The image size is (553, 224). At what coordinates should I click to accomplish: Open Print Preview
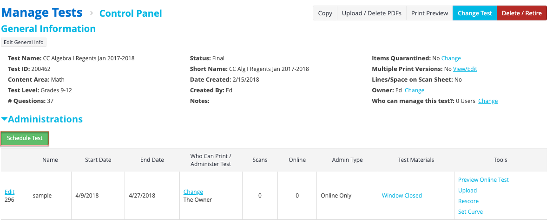point(429,13)
